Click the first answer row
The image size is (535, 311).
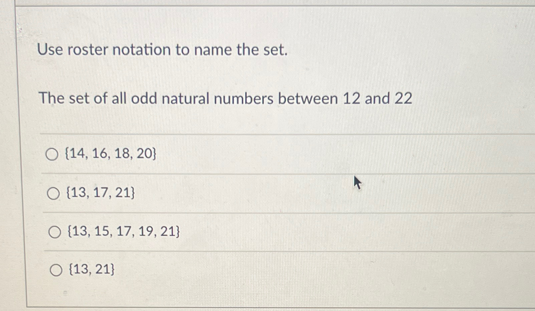click(234, 154)
